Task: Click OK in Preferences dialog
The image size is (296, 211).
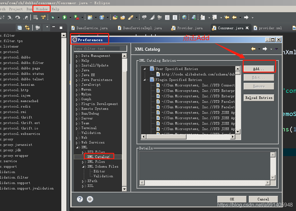Action: point(232,199)
